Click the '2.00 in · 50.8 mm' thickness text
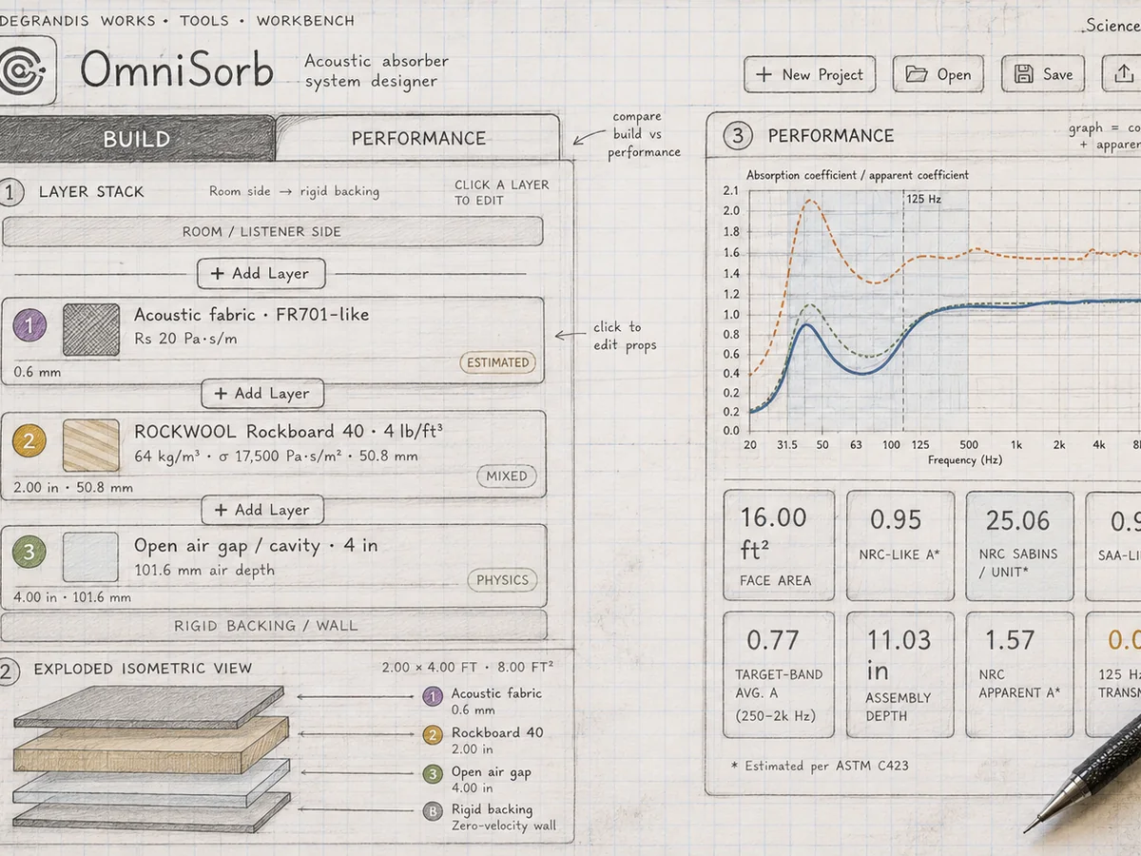Image resolution: width=1141 pixels, height=856 pixels. click(x=73, y=488)
